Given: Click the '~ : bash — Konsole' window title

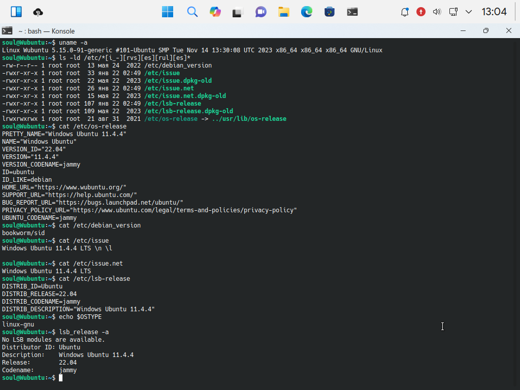Looking at the screenshot, I should 46,31.
